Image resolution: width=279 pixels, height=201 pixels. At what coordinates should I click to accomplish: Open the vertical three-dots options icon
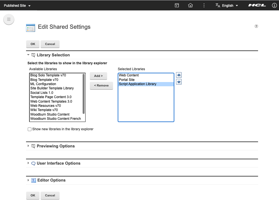click(x=204, y=5)
